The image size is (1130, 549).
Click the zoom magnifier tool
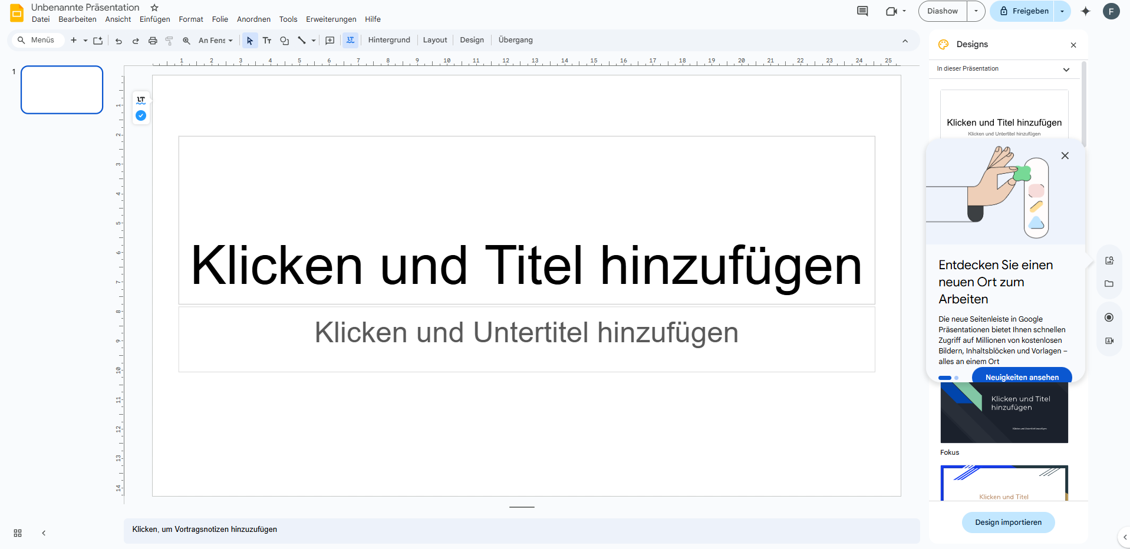(x=186, y=41)
